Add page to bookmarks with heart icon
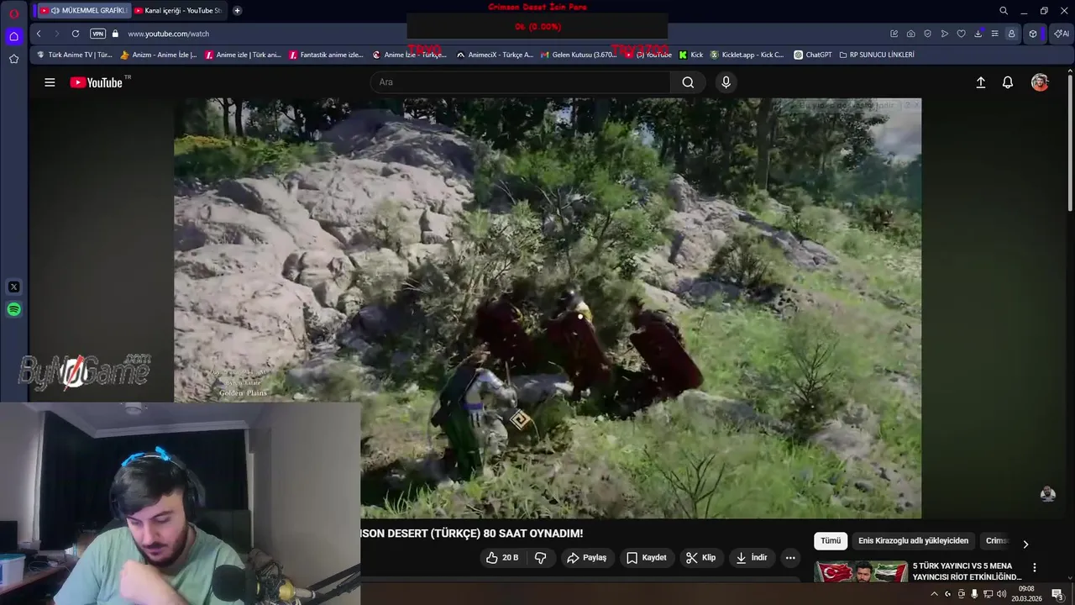Image resolution: width=1075 pixels, height=605 pixels. (962, 34)
